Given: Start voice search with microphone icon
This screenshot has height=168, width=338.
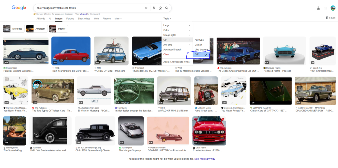Looking at the screenshot, I should [x=154, y=8].
